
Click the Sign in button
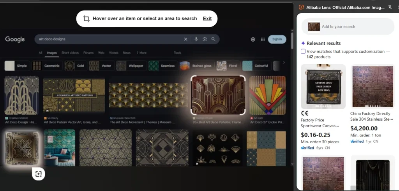point(277,39)
